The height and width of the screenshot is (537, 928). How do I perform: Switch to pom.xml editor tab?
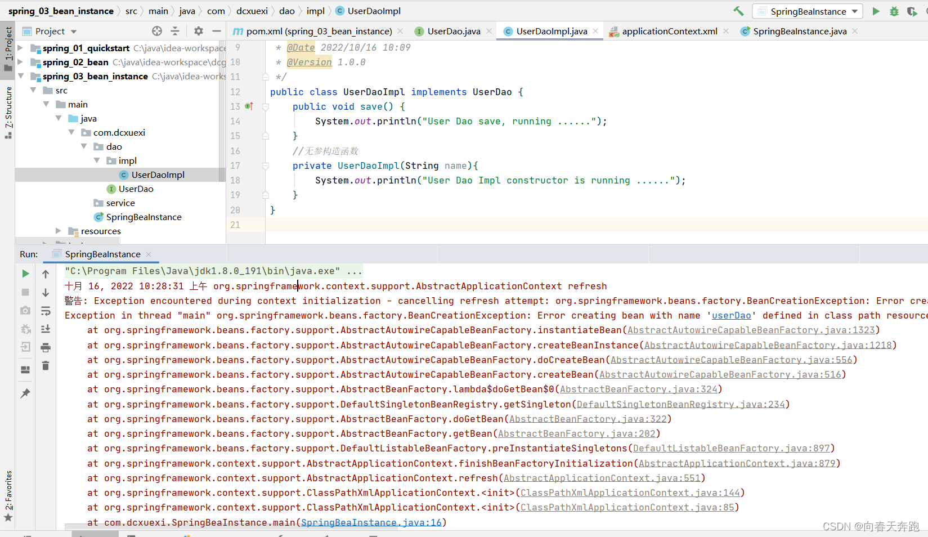(x=318, y=32)
